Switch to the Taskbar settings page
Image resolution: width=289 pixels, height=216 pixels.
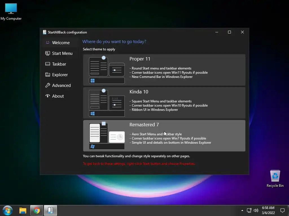click(60, 64)
